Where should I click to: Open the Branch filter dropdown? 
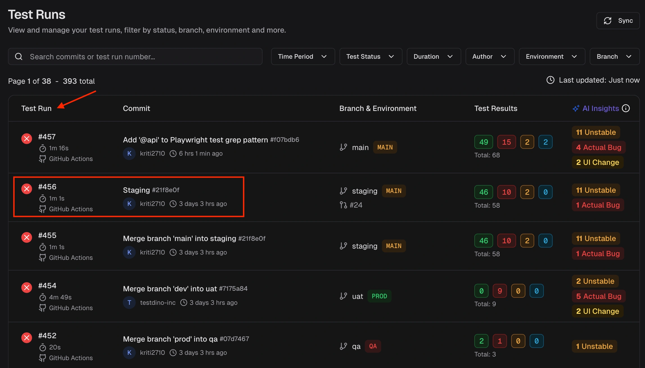(614, 56)
